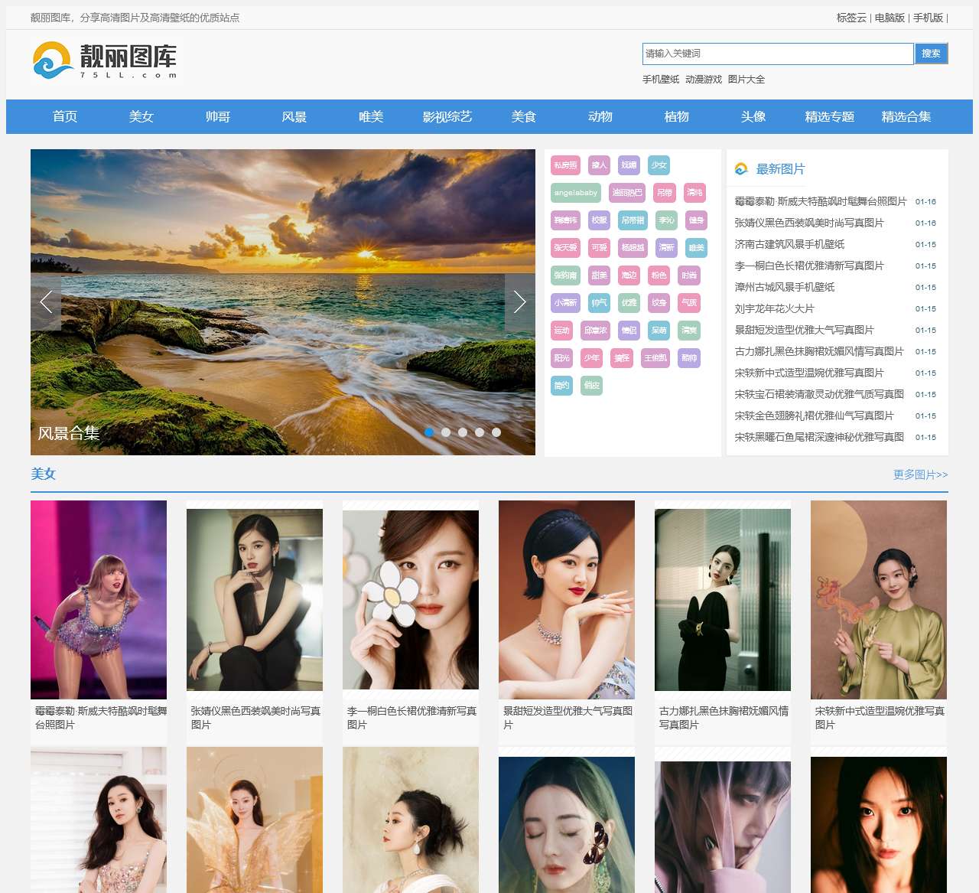Click the 运动 tag
Viewport: 979px width, 893px height.
tap(561, 331)
